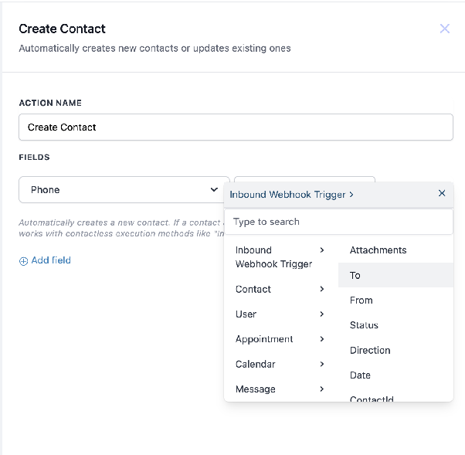Open the Phone field dropdown
The width and height of the screenshot is (465, 455).
coord(124,190)
